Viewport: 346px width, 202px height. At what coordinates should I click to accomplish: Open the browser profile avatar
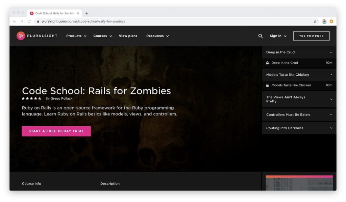(x=324, y=21)
